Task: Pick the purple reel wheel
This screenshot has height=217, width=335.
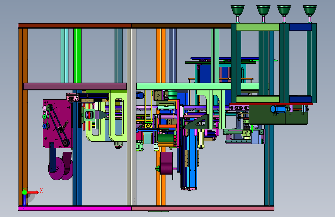Action: pyautogui.click(x=57, y=169)
